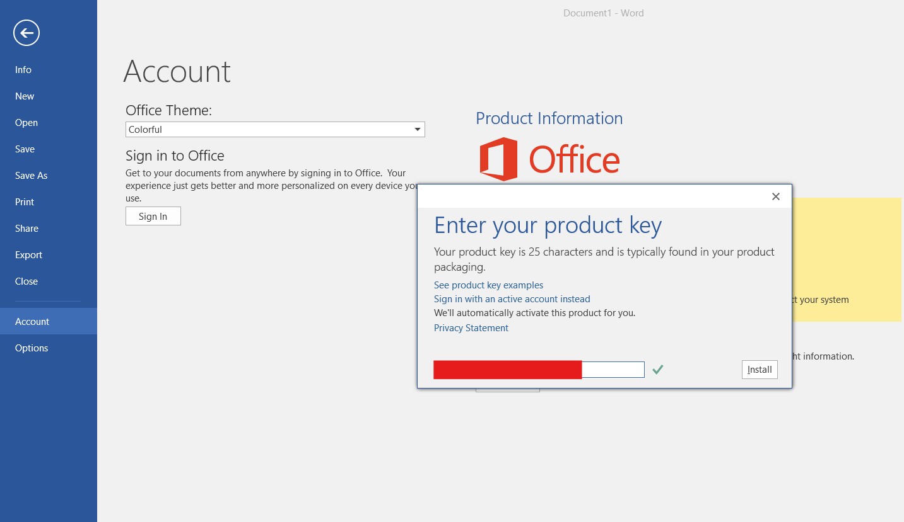Click the Sign In button under Sign in to Office
This screenshot has width=904, height=522.
pos(153,215)
